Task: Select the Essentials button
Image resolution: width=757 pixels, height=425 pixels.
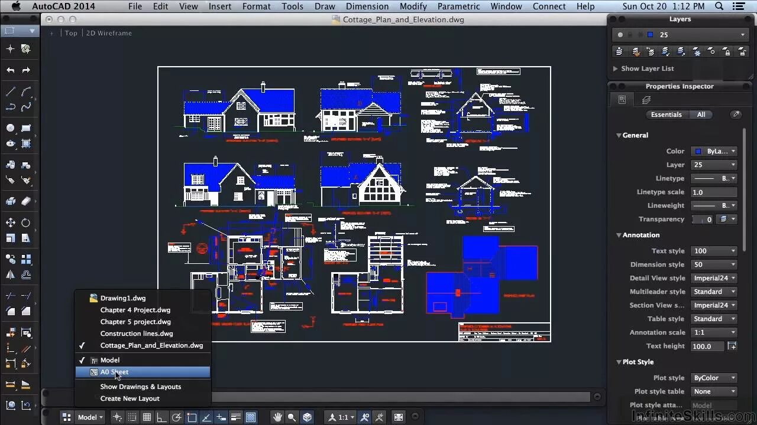Action: pos(667,115)
